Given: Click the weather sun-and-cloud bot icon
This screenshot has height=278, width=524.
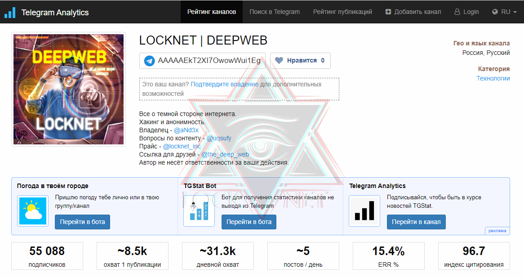Looking at the screenshot, I should click(x=33, y=211).
